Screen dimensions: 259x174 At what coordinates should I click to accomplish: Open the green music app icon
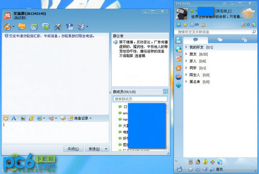[x=205, y=162]
